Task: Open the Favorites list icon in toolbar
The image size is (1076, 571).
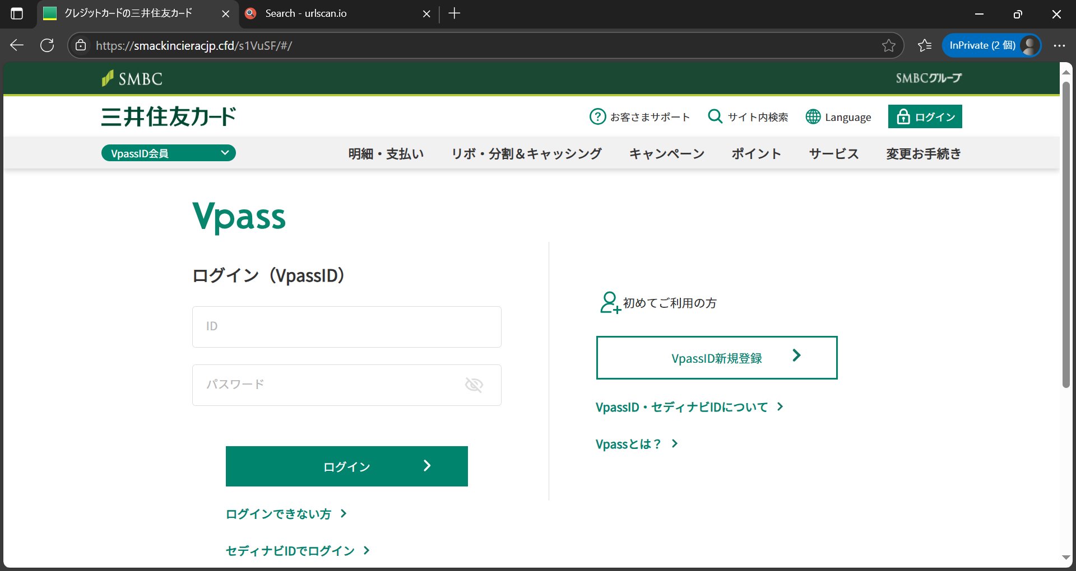Action: (925, 45)
